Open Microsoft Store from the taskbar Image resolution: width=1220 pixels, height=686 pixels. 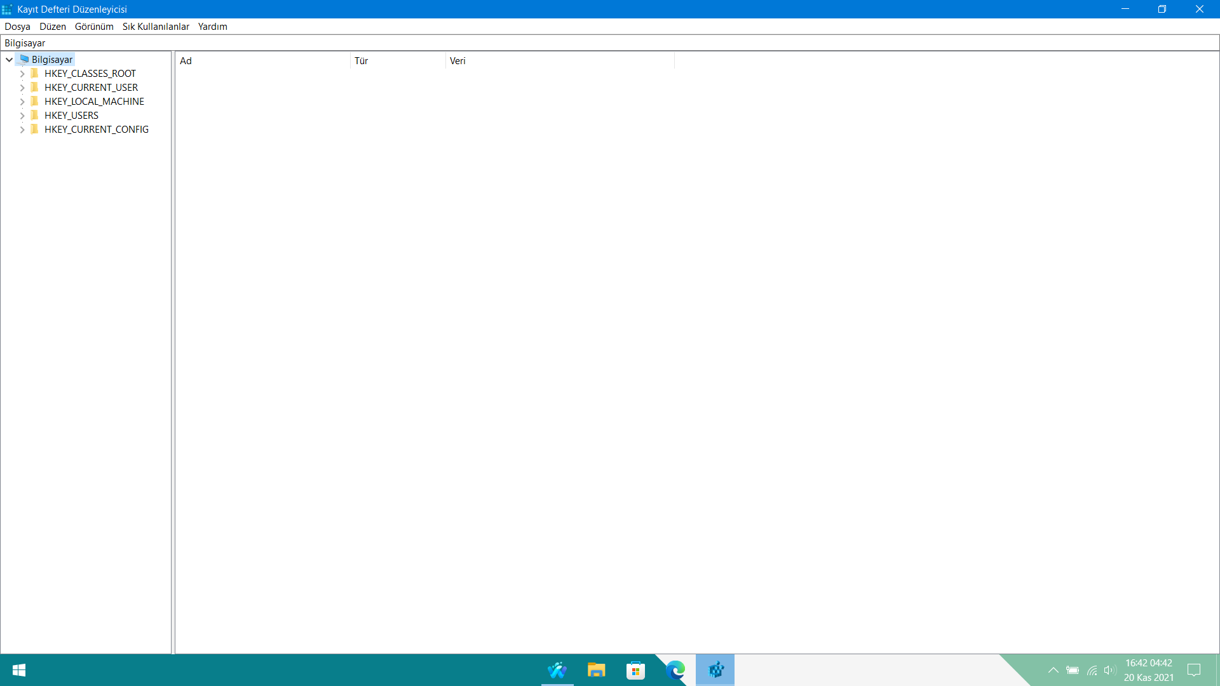[x=635, y=670]
